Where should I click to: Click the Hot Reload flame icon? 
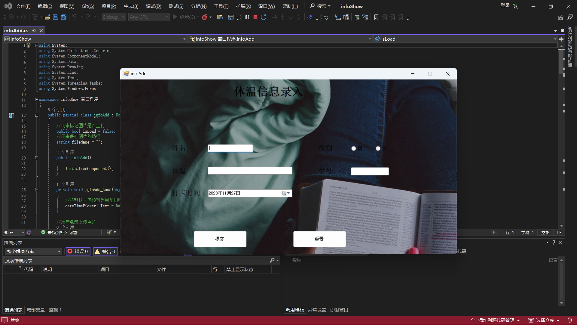205,17
